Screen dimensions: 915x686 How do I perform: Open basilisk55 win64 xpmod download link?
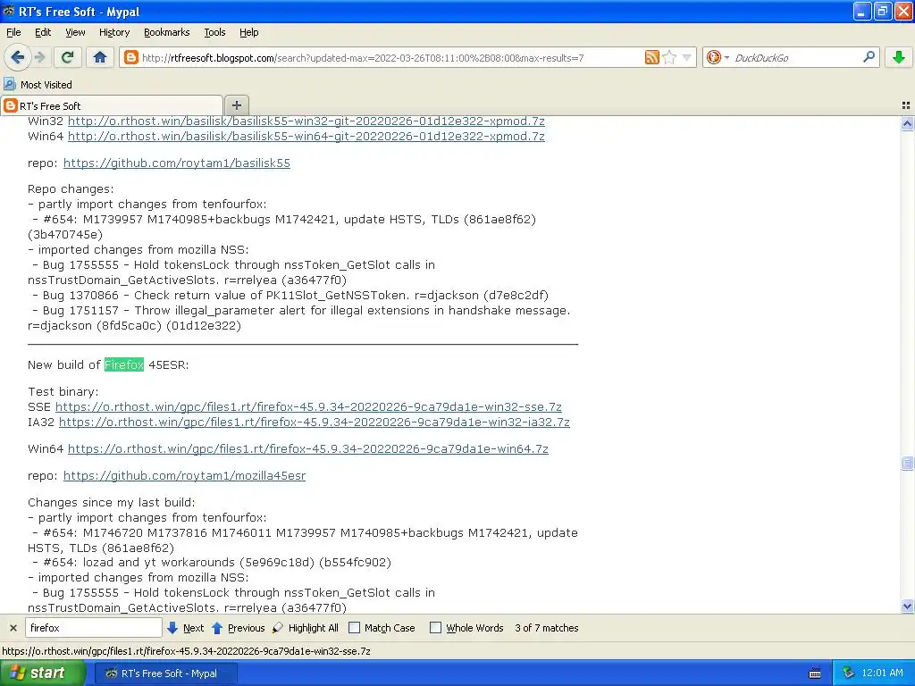(306, 136)
